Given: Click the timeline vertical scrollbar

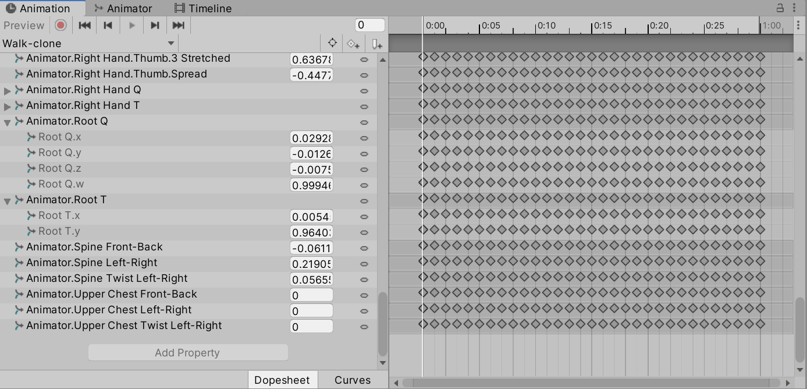Looking at the screenshot, I should point(799,331).
